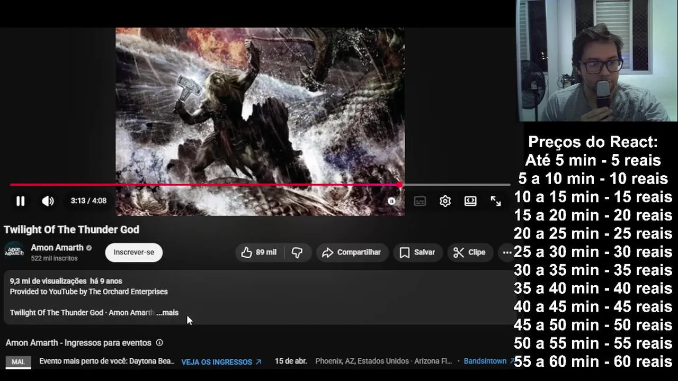Click 522 mil inscritos subscriber count
The height and width of the screenshot is (381, 678).
(54, 258)
